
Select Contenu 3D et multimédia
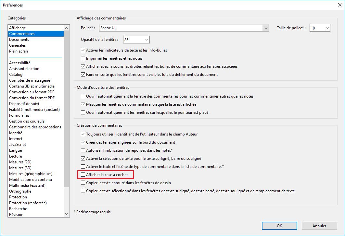pyautogui.click(x=36, y=86)
